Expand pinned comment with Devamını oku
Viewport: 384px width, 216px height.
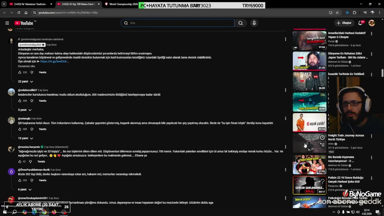(x=26, y=66)
